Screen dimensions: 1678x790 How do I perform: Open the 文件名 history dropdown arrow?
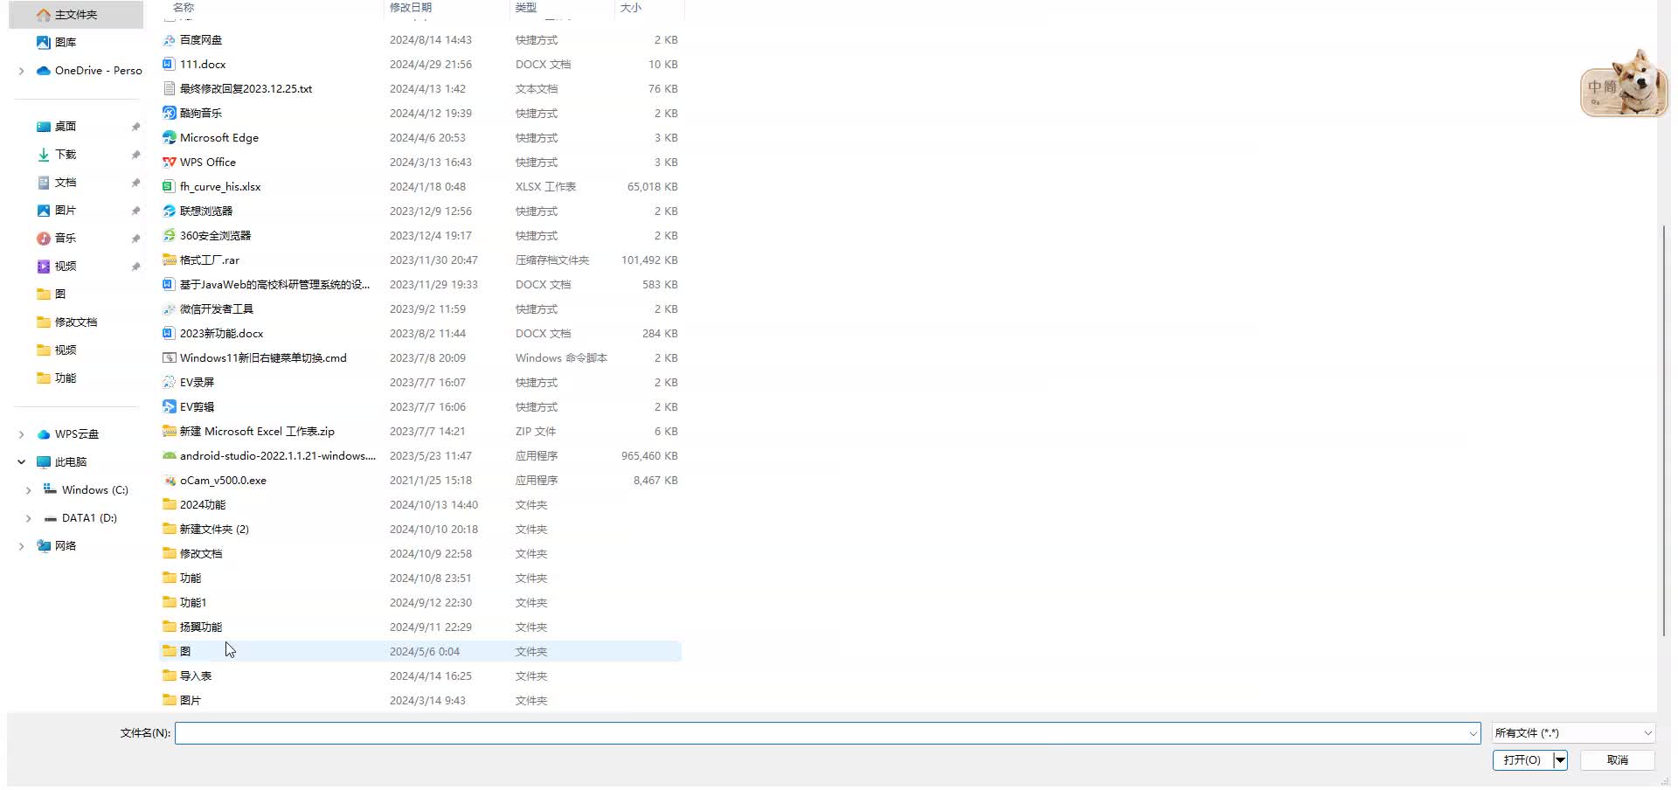[x=1473, y=733]
